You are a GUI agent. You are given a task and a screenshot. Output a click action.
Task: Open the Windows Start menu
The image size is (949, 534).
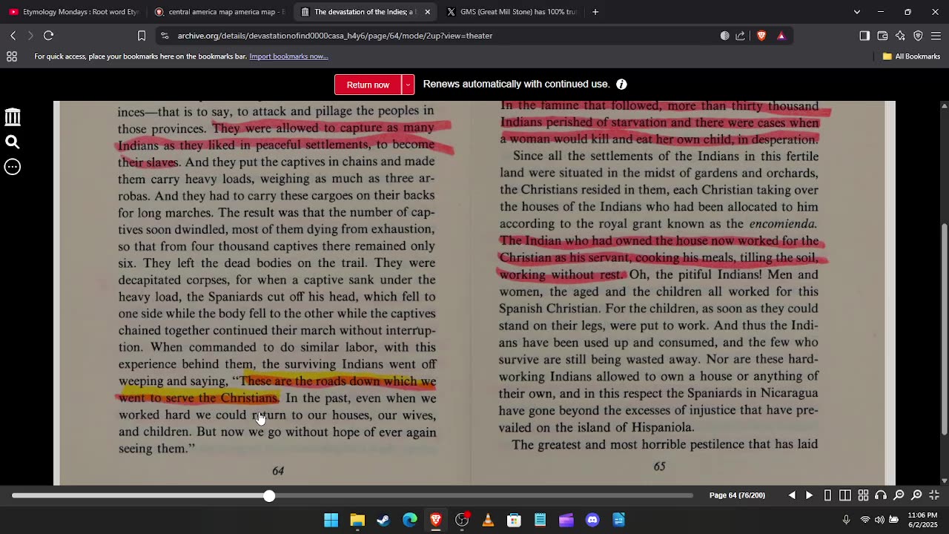tap(331, 520)
